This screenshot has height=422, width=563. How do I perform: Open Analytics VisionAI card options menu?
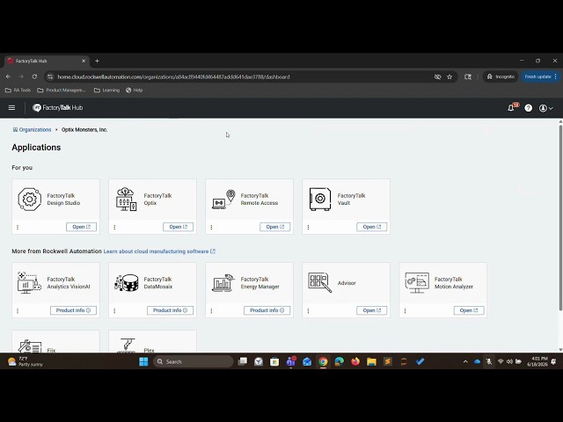point(18,310)
